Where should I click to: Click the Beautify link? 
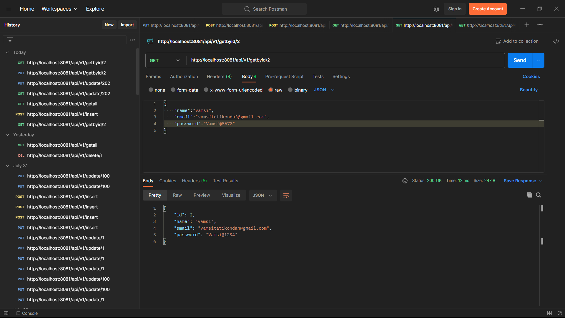point(529,90)
